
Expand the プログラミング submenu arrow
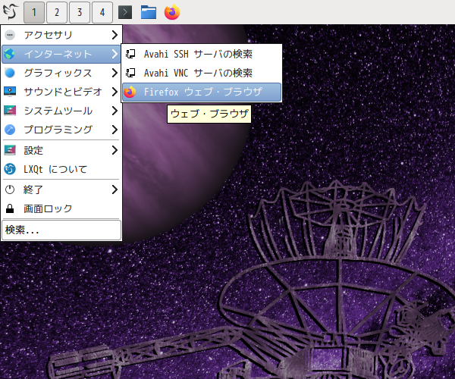[x=115, y=130]
